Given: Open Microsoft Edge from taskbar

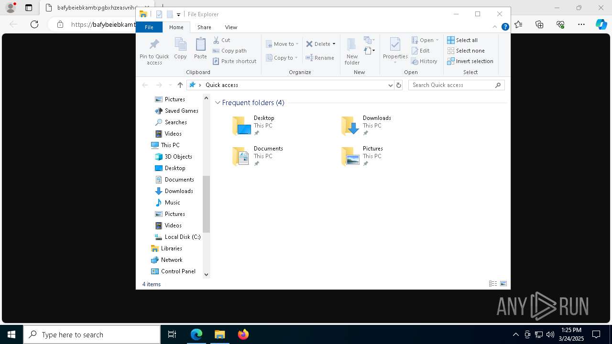Looking at the screenshot, I should pyautogui.click(x=197, y=334).
